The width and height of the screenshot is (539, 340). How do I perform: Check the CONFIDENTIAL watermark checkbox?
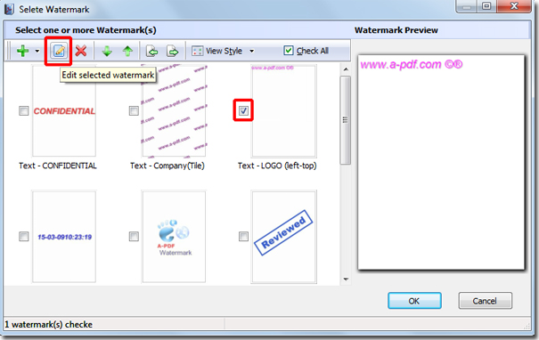click(24, 111)
